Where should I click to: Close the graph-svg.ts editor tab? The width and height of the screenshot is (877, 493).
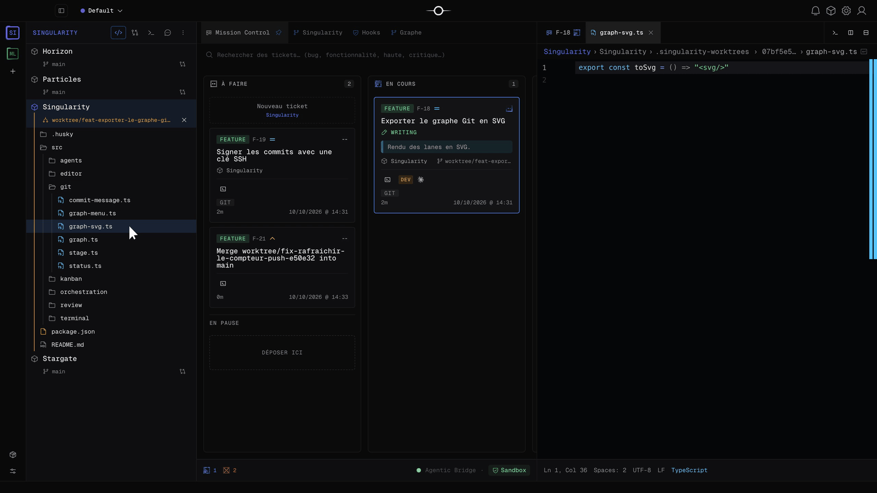coord(651,33)
